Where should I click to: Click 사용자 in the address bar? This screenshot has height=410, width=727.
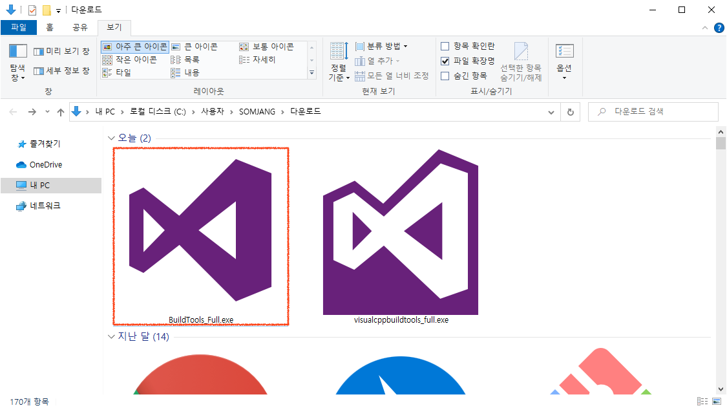[213, 112]
